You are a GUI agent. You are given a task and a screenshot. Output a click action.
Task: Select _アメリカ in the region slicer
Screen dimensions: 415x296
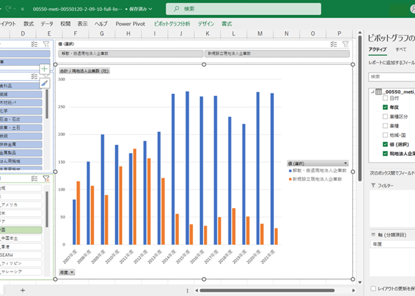coord(21,205)
